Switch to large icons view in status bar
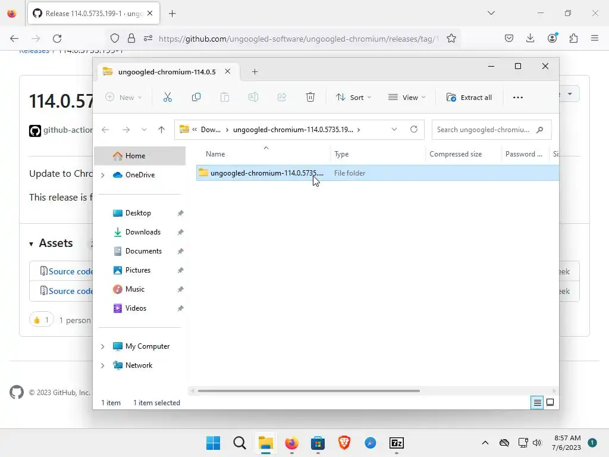The height and width of the screenshot is (457, 609). point(550,402)
